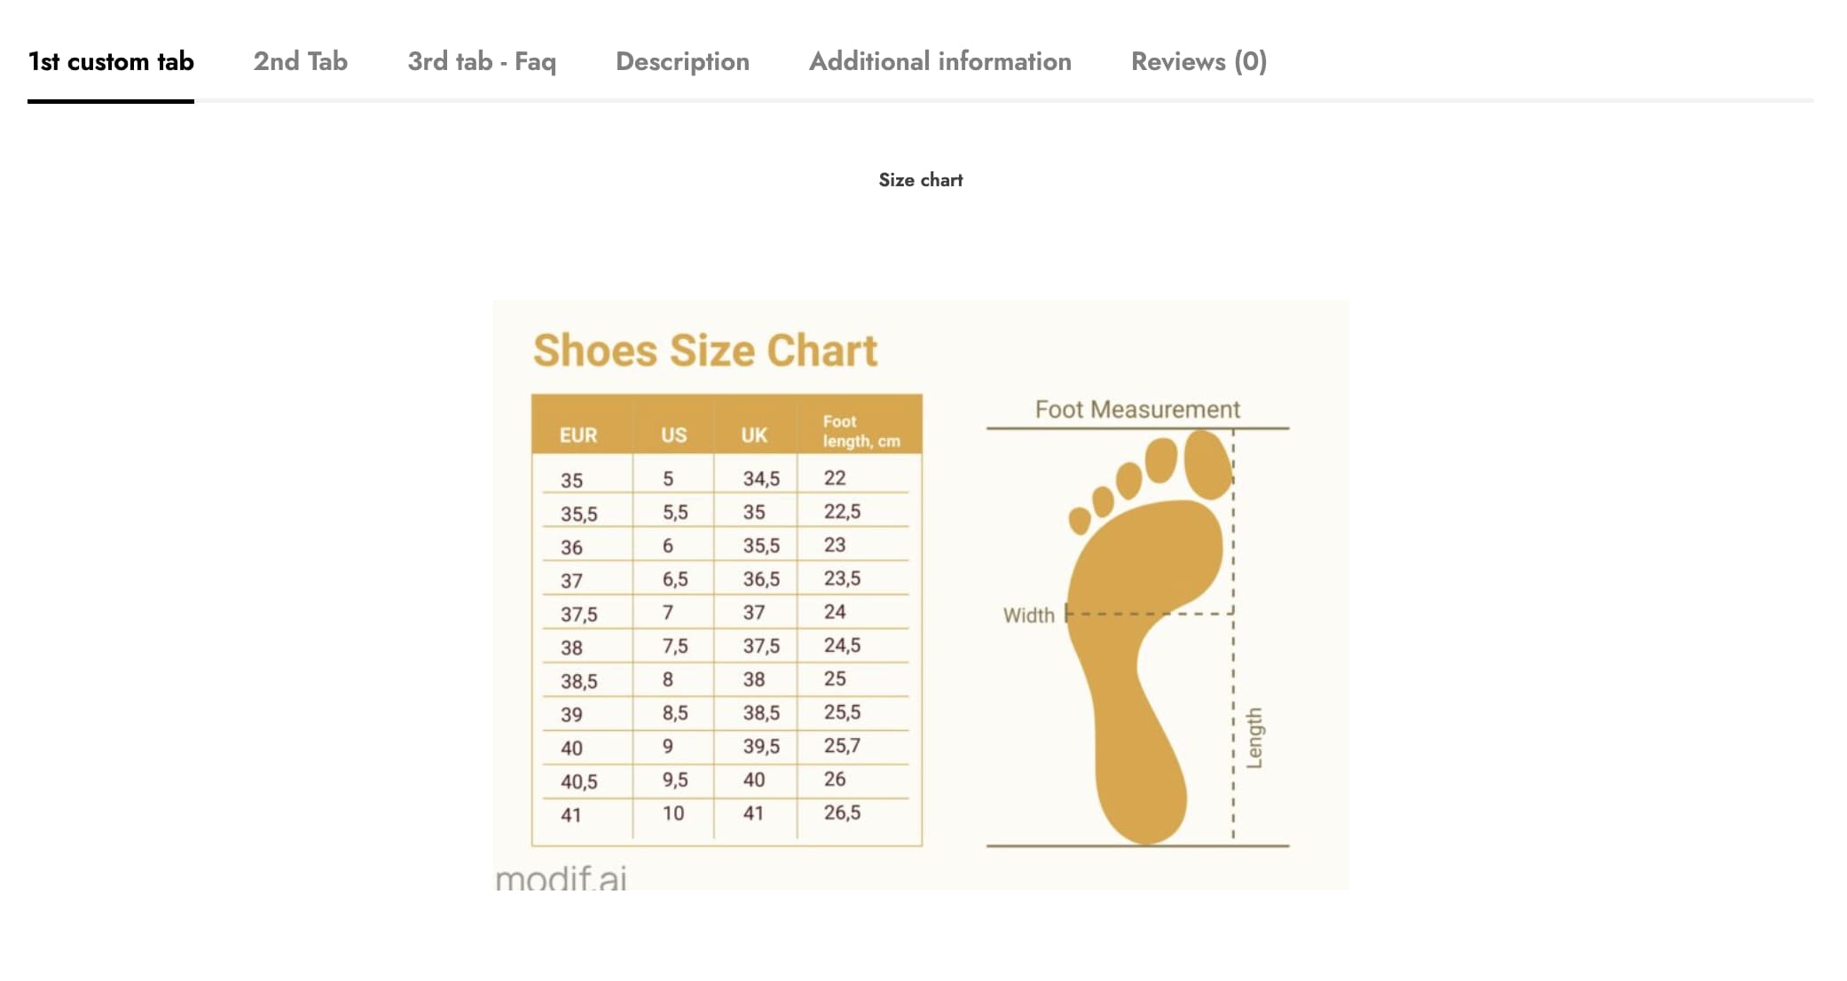The image size is (1847, 981).
Task: Click the US column header
Action: tap(673, 435)
